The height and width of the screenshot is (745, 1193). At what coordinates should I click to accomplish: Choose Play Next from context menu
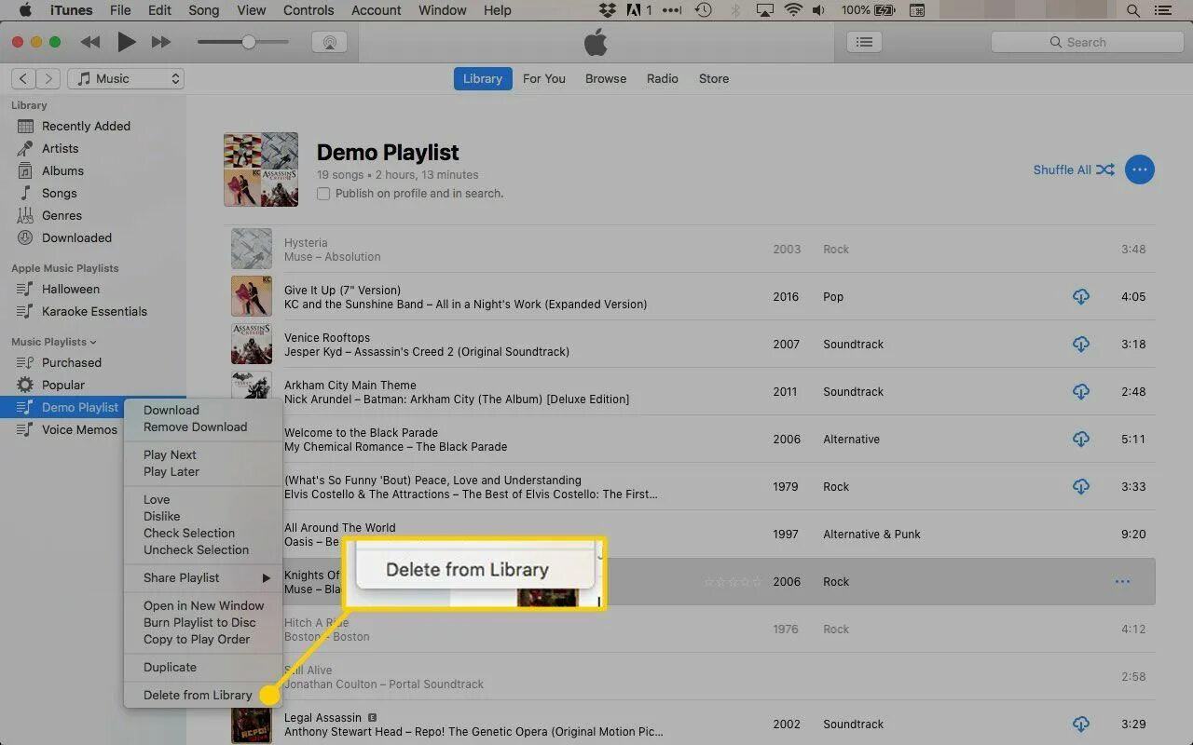coord(203,455)
